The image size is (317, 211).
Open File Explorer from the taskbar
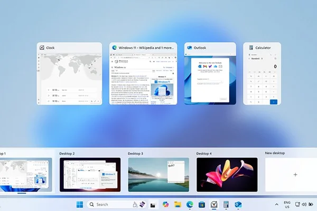(x=178, y=205)
